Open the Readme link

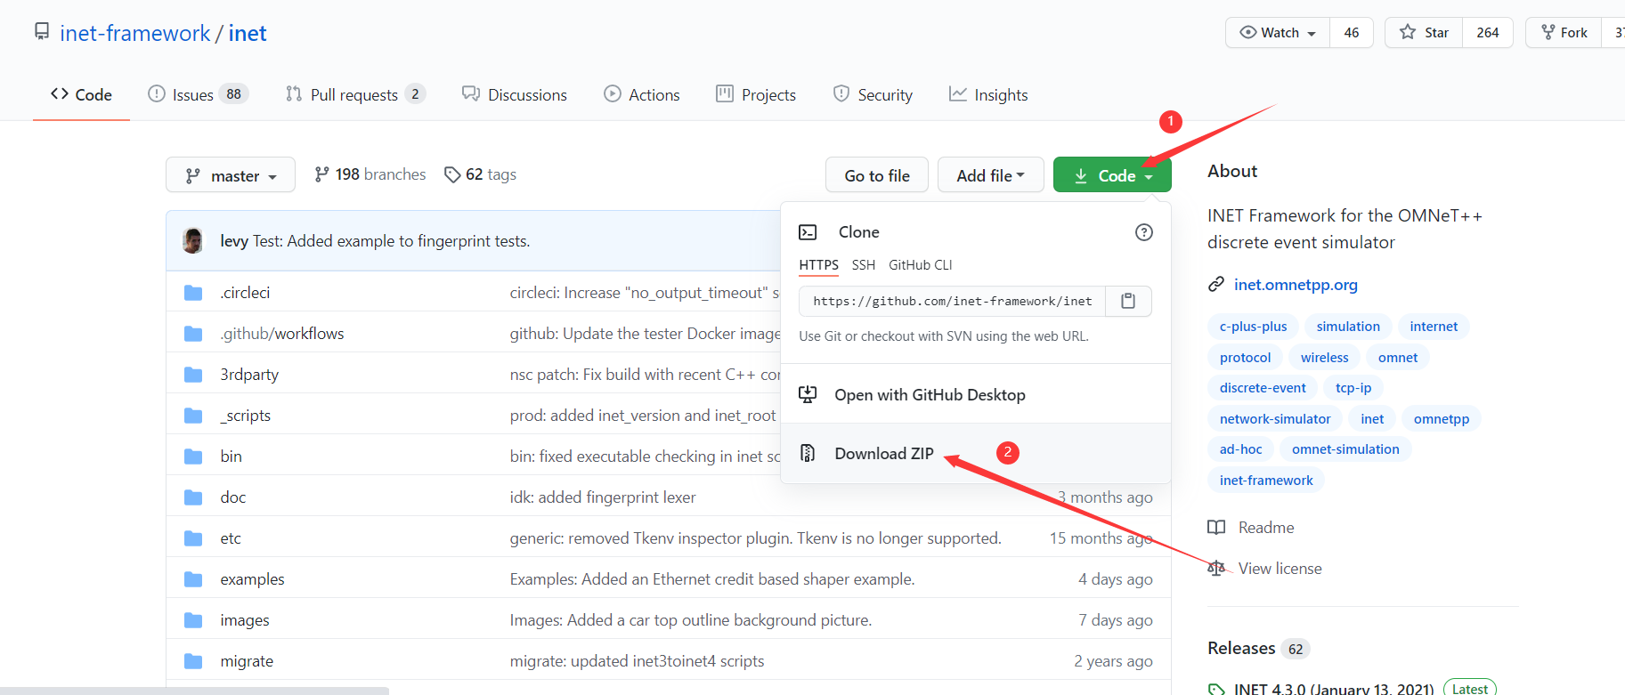click(x=1266, y=528)
